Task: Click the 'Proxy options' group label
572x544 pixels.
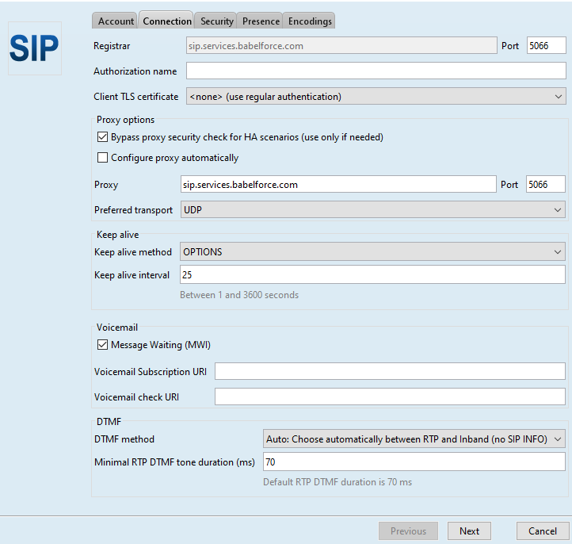Action: click(x=125, y=120)
